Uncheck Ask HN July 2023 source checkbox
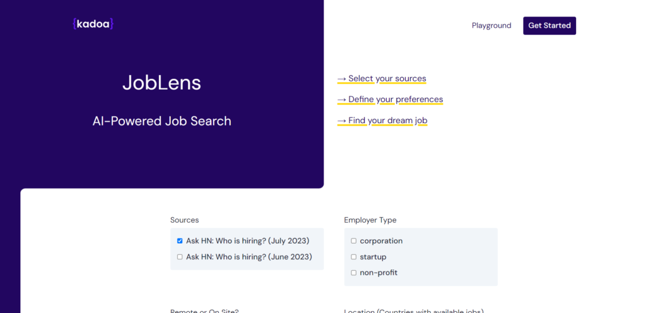The width and height of the screenshot is (646, 313). coord(180,241)
